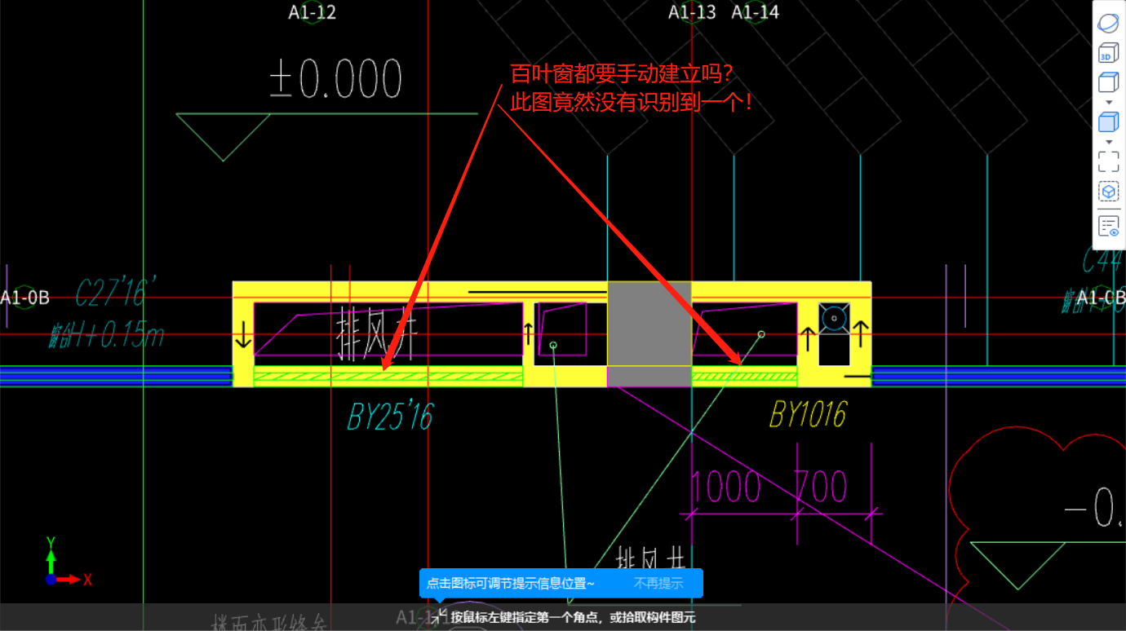Open dropdown arrow below solid blue cube

click(1108, 142)
